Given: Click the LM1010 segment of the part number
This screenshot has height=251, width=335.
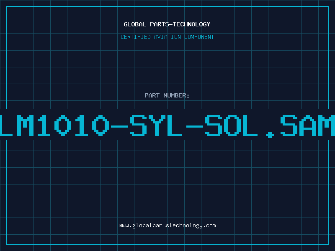Looking at the screenshot, I should click(54, 125).
